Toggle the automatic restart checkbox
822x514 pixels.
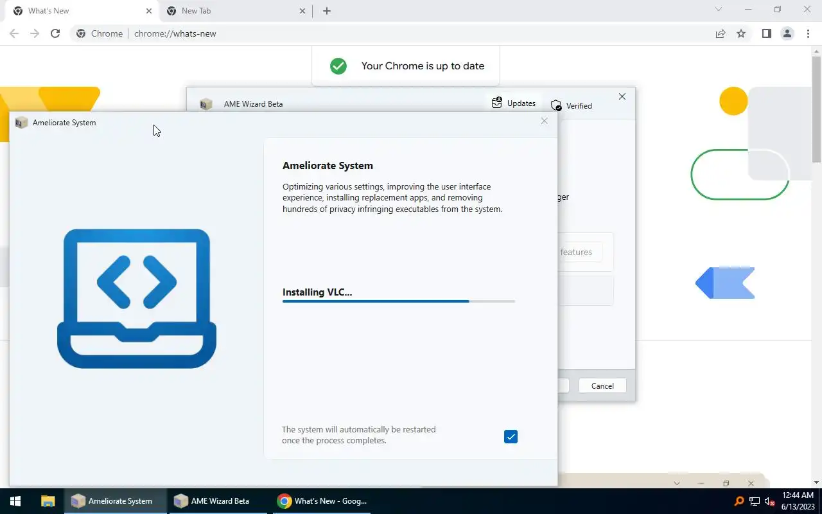[x=511, y=437]
